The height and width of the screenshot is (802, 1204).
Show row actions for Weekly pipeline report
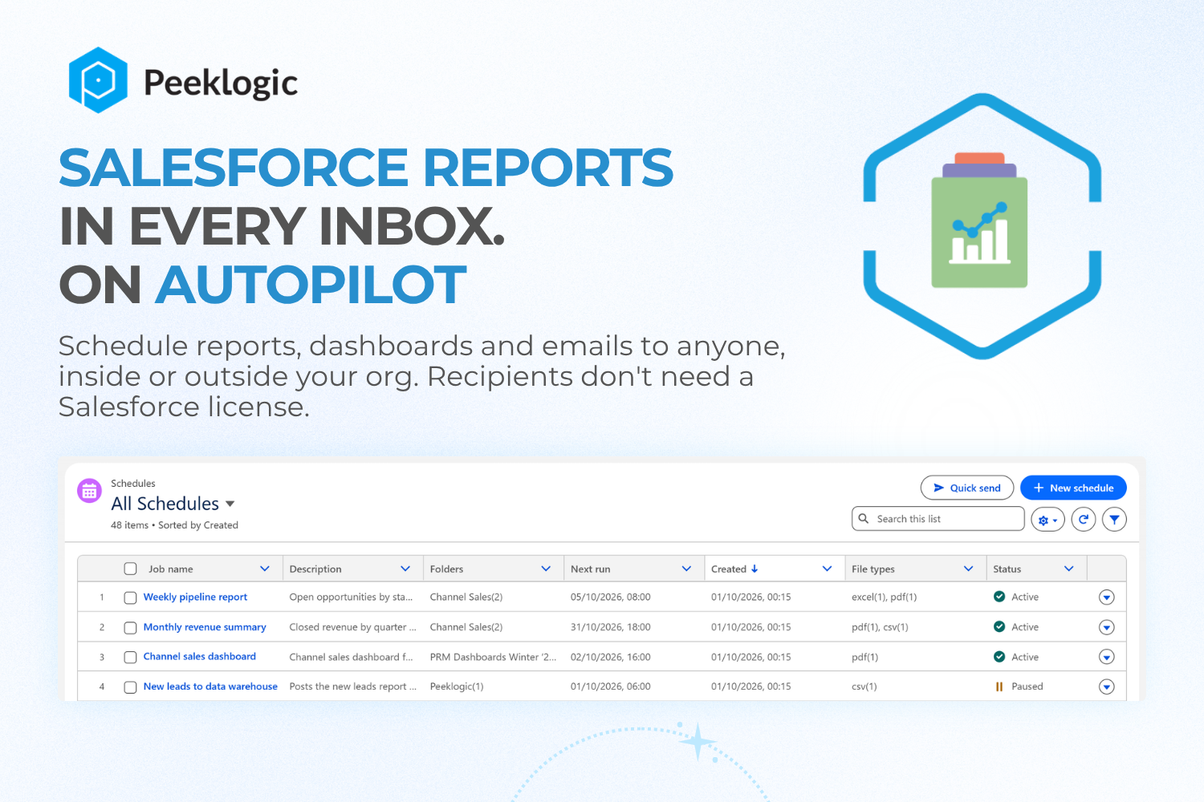[x=1106, y=597]
